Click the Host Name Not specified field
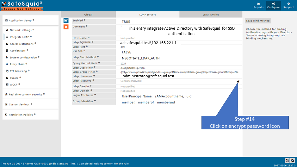The image size is (297, 167). (179, 38)
